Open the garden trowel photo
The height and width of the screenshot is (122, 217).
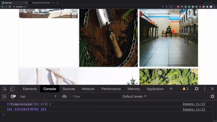(x=108, y=38)
